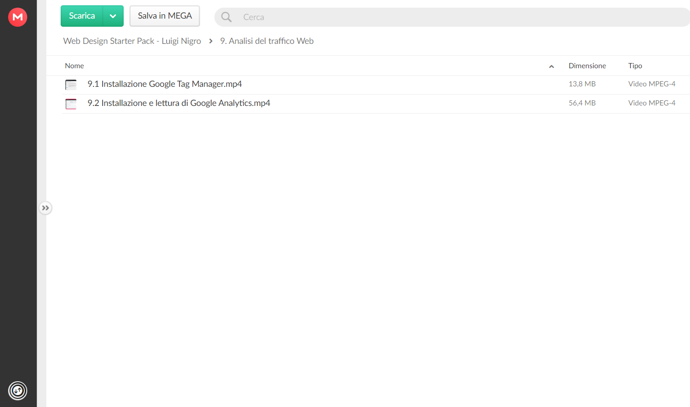Click the breadcrumb chevron separator
Image resolution: width=690 pixels, height=407 pixels.
(x=211, y=41)
